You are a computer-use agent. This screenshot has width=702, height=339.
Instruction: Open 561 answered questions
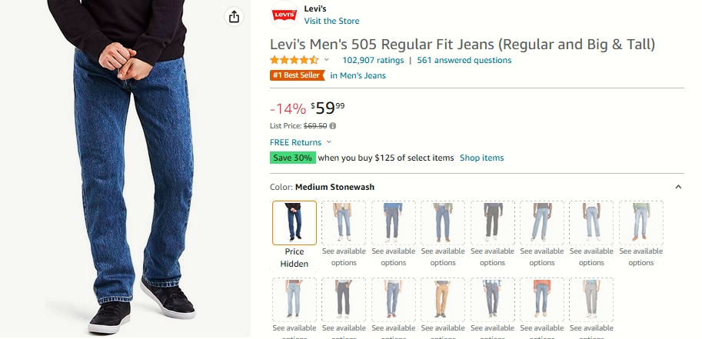click(x=464, y=60)
